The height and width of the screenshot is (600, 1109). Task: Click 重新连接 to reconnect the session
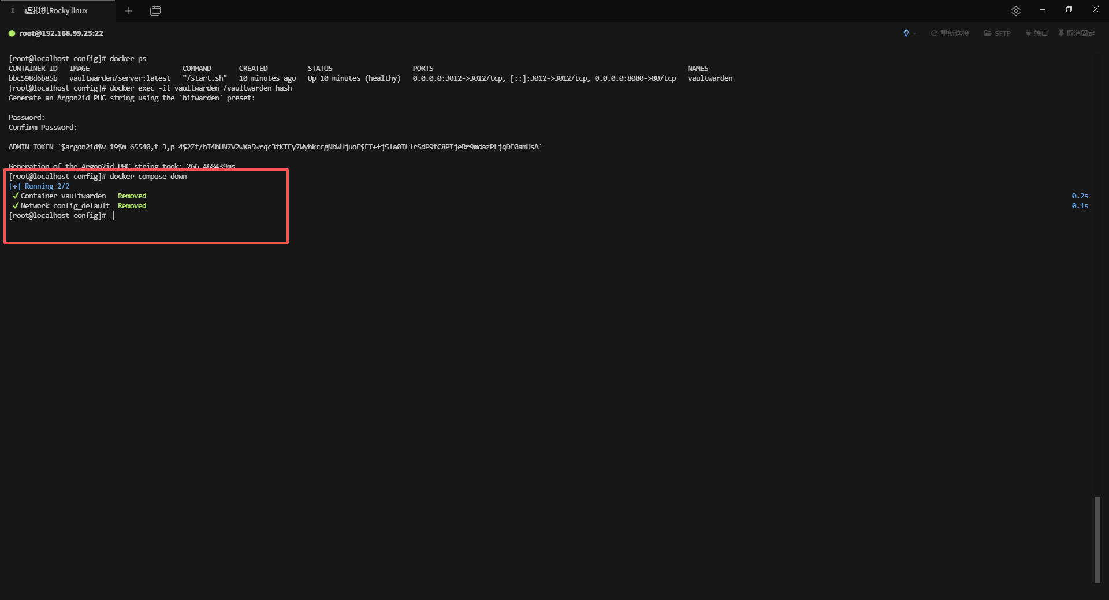tap(950, 33)
